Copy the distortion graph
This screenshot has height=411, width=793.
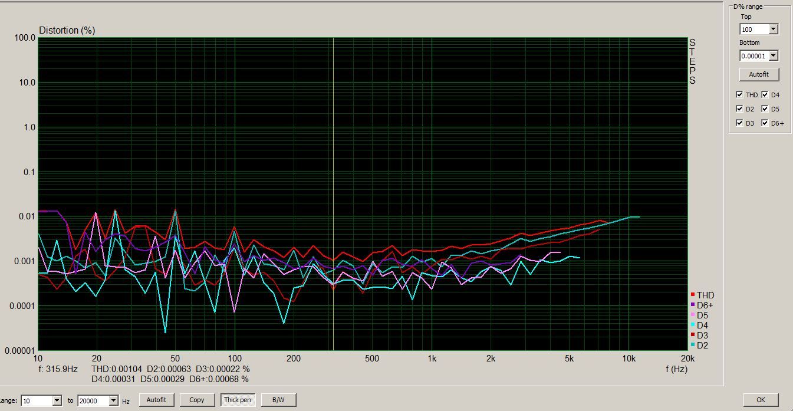click(x=196, y=400)
